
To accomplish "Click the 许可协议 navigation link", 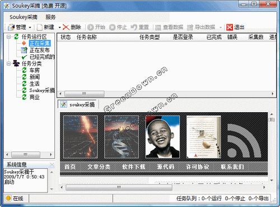I will (x=198, y=167).
